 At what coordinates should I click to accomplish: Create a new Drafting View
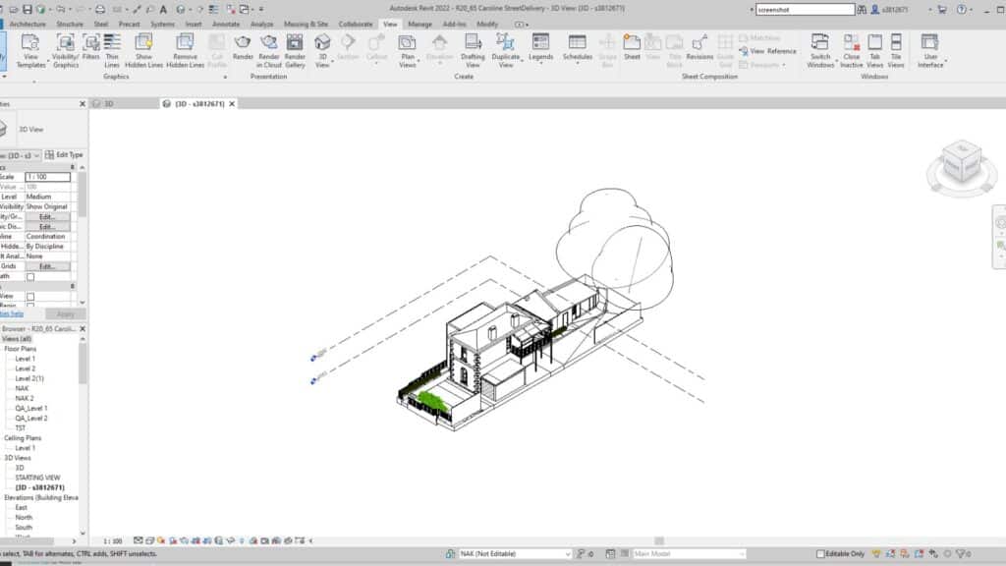(473, 51)
